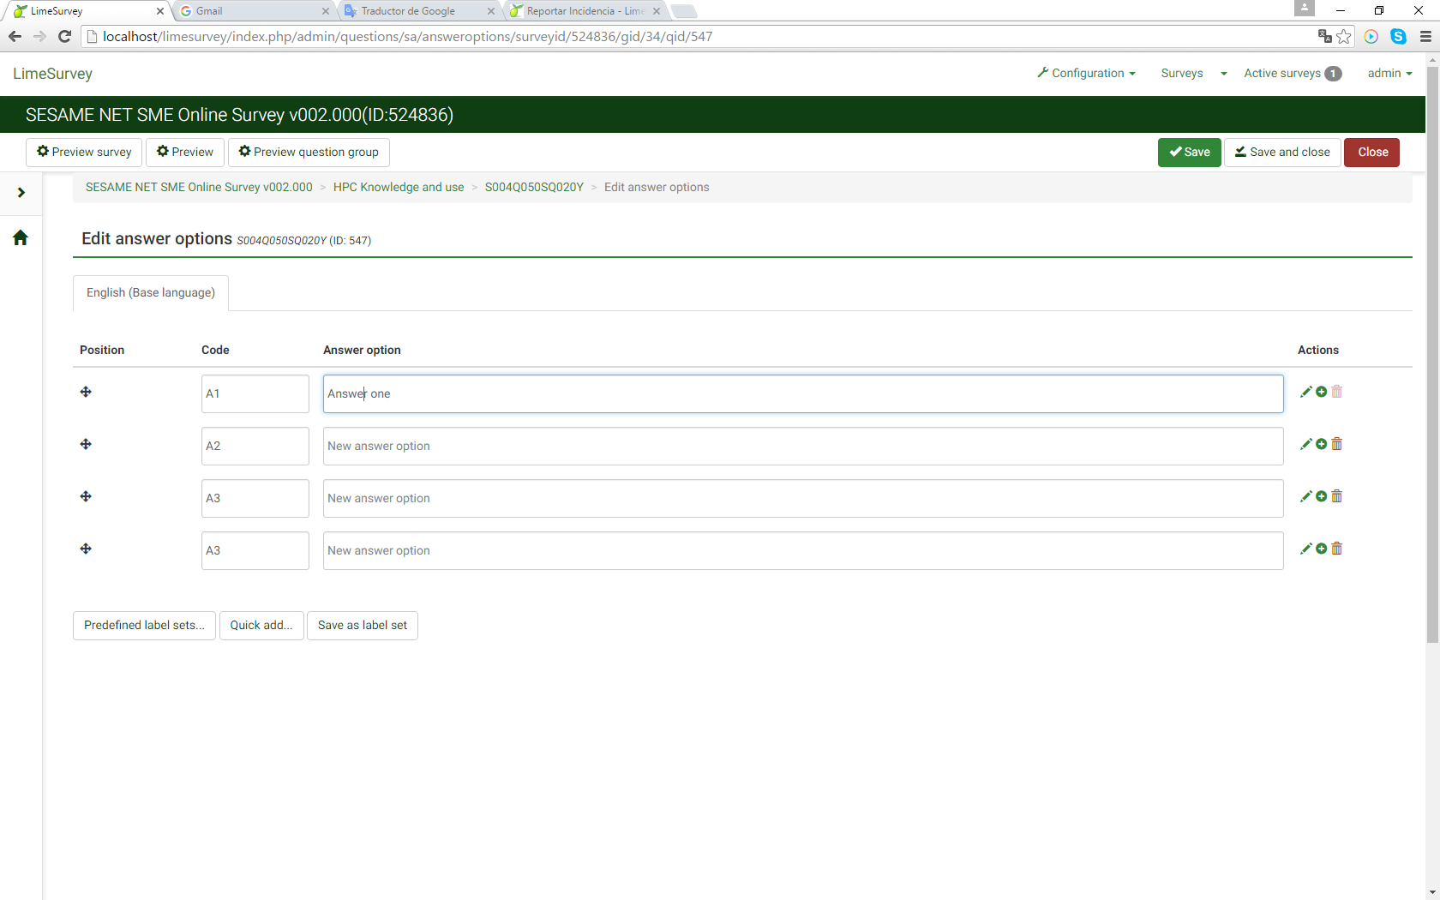Click the bookmark star in the address bar
Image resolution: width=1440 pixels, height=900 pixels.
[1343, 36]
